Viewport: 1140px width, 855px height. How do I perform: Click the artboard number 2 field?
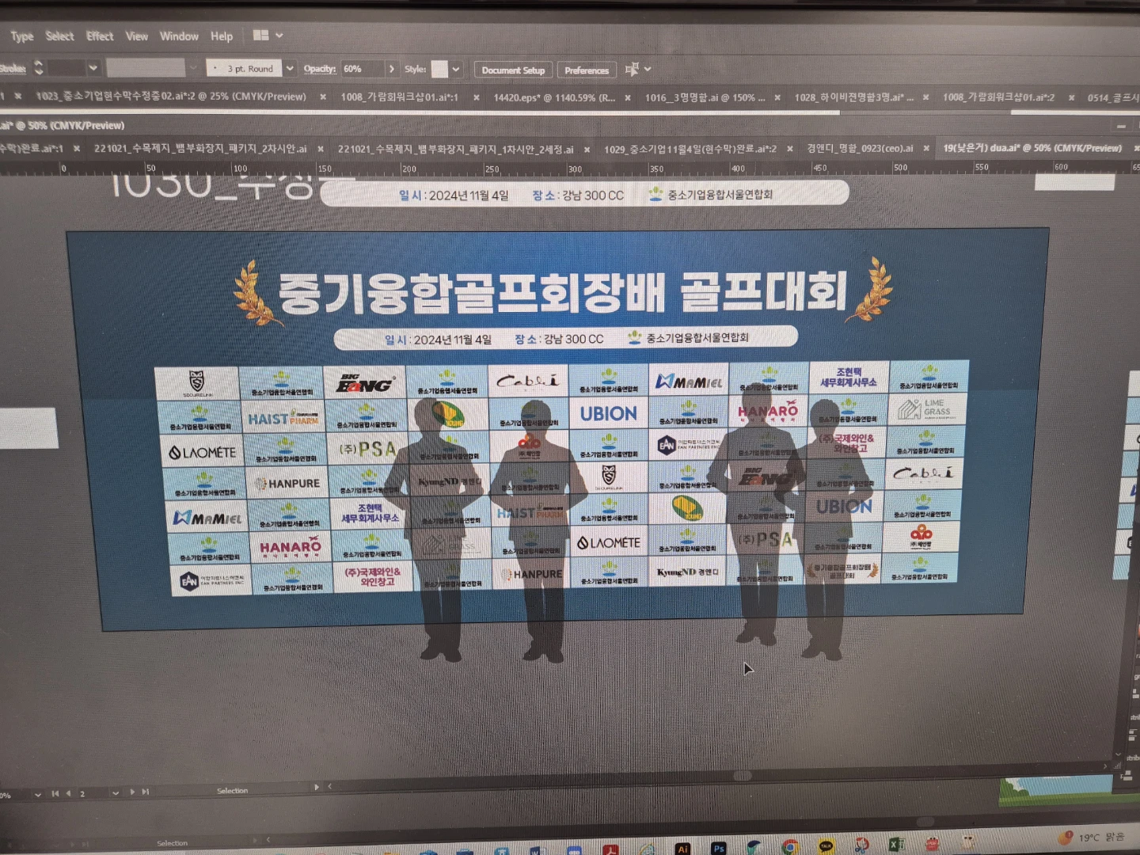91,793
